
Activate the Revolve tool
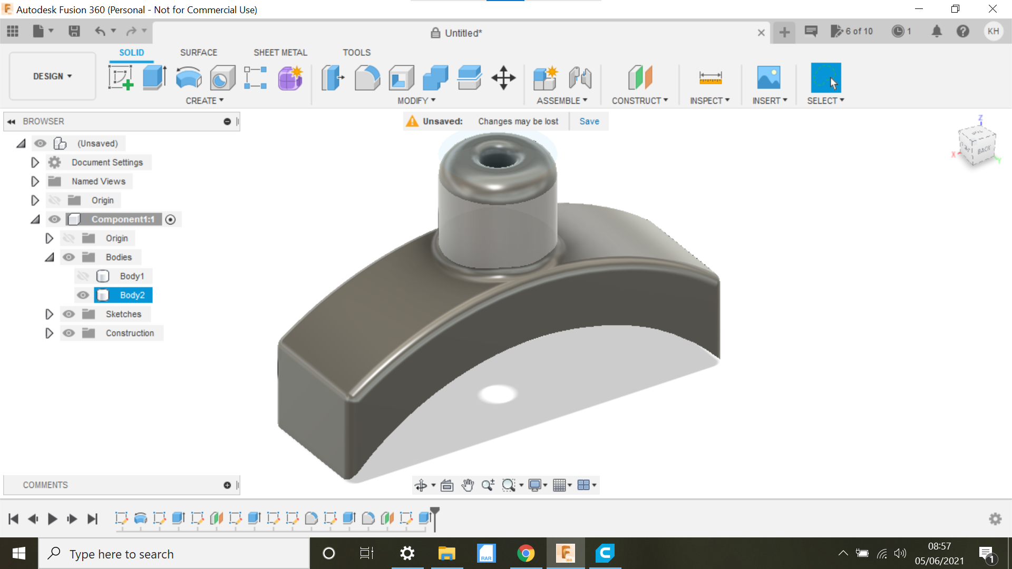(x=188, y=77)
